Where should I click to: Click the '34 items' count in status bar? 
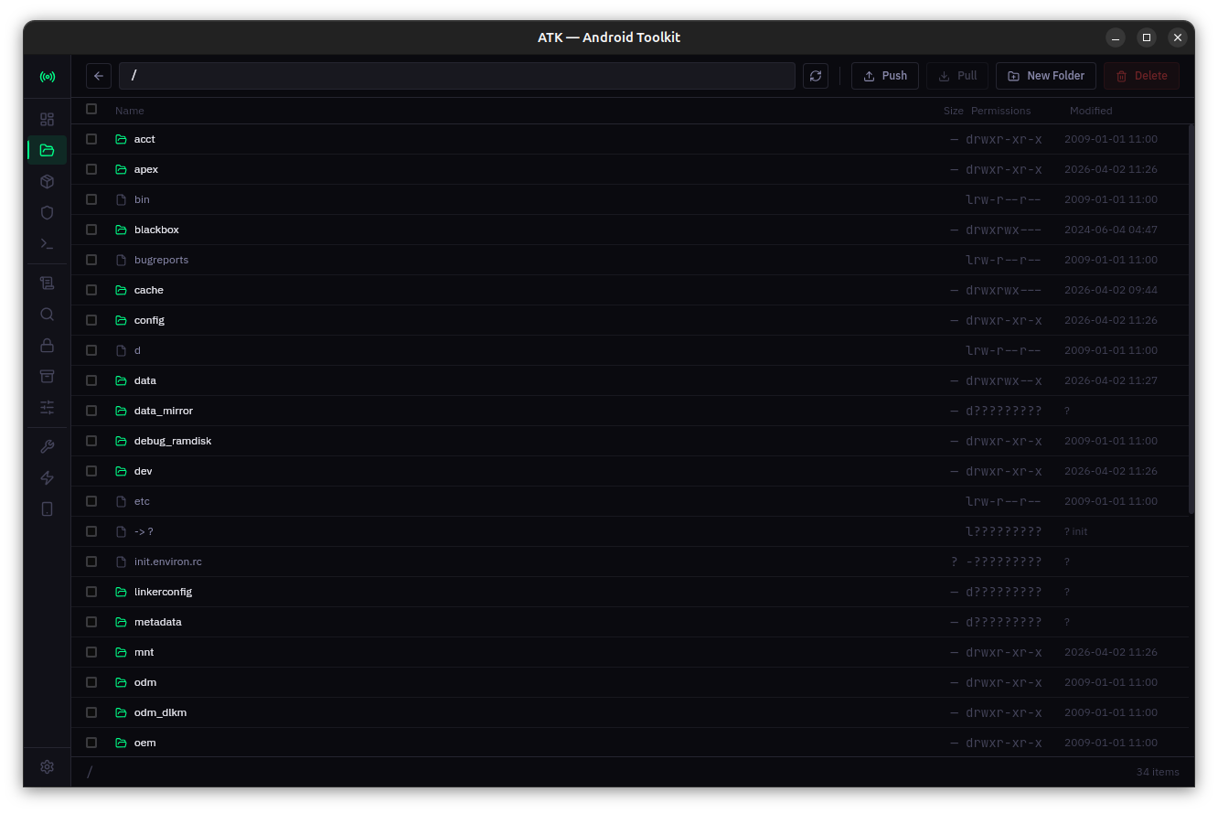(1158, 772)
